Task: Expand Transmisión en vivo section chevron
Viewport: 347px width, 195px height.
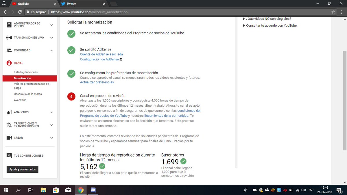Action: click(x=51, y=38)
